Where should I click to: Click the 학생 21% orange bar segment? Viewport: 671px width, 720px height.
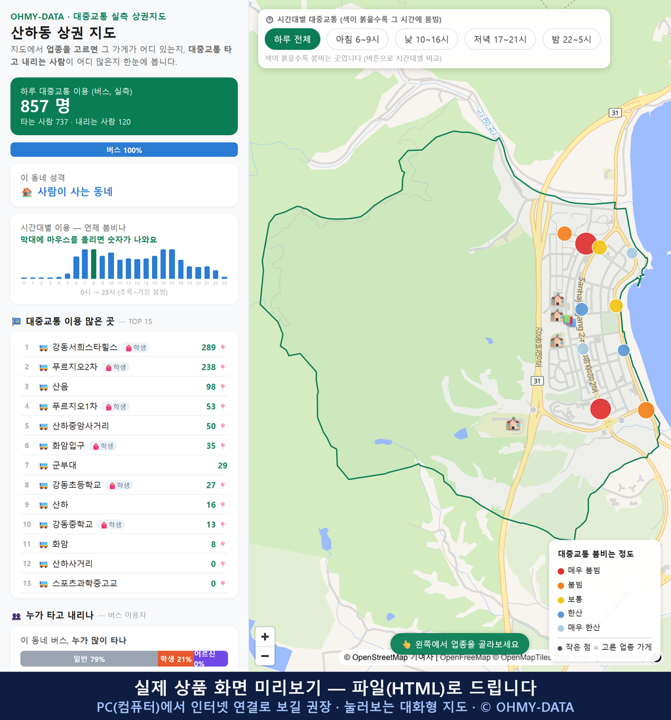click(x=176, y=658)
